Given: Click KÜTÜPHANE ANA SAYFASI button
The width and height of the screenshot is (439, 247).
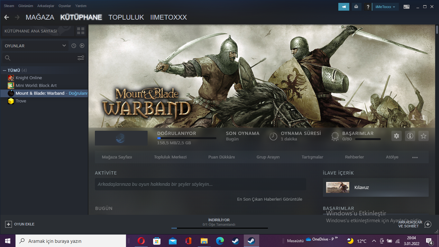Looking at the screenshot, I should [x=38, y=31].
